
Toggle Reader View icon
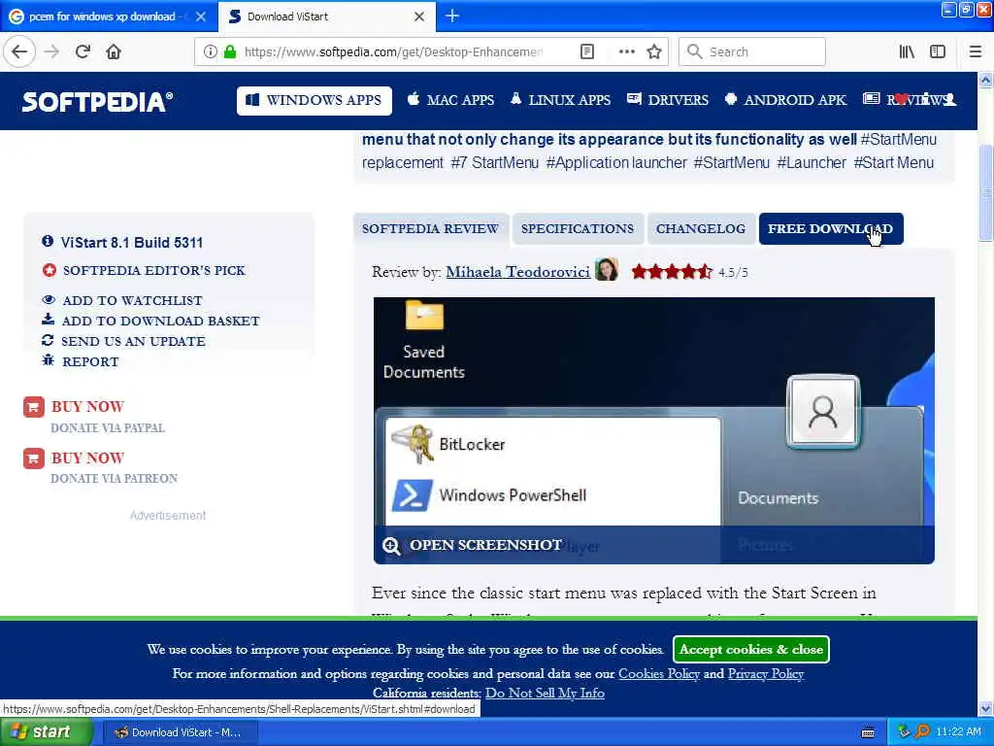(x=587, y=51)
